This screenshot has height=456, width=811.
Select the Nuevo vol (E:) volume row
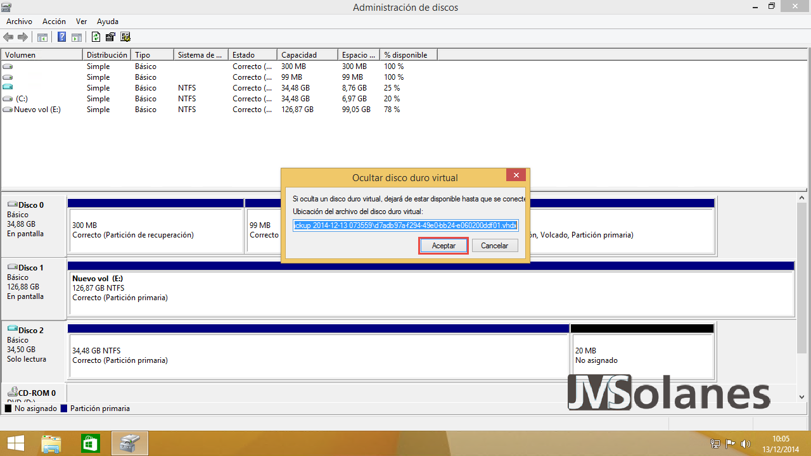click(x=219, y=110)
